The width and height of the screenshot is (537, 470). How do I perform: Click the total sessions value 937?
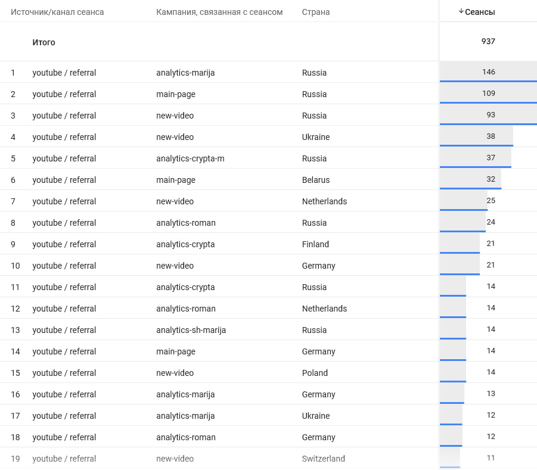click(x=488, y=42)
